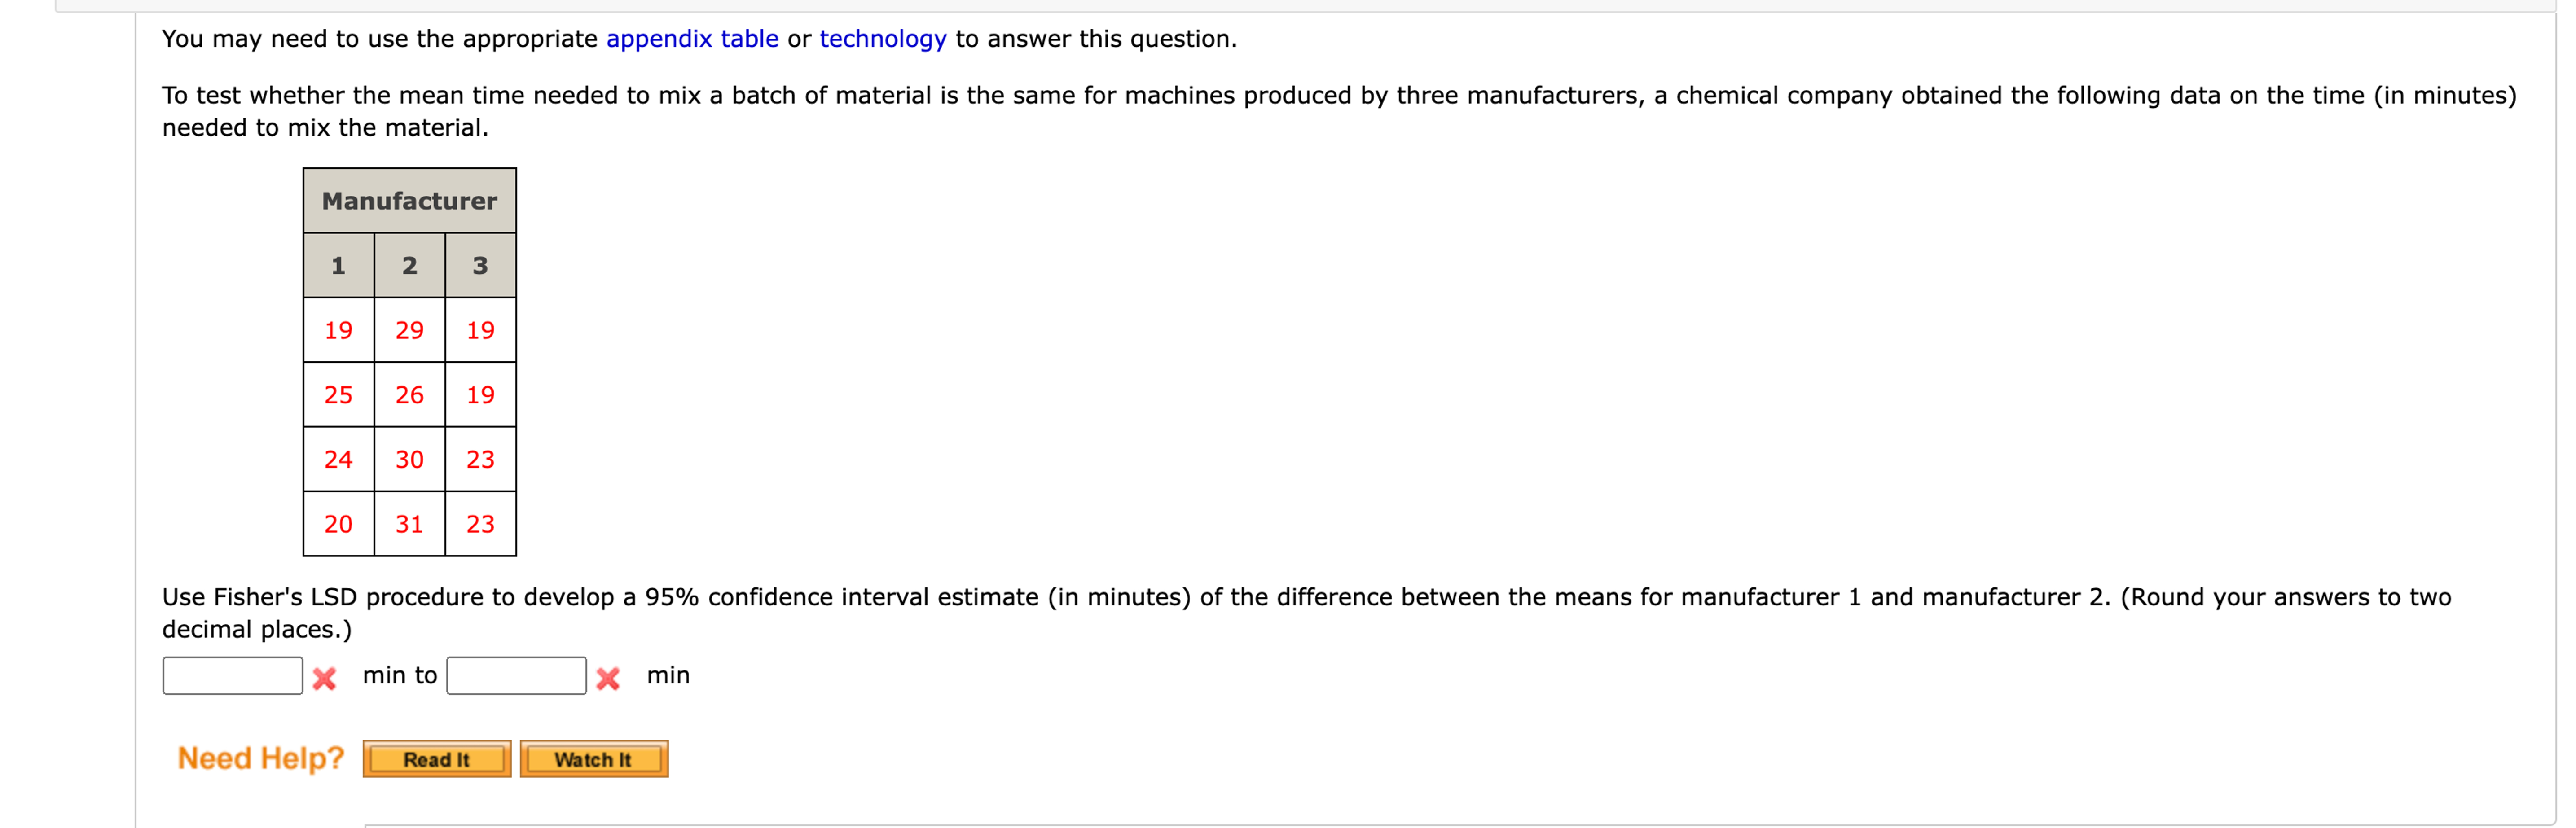The image size is (2576, 828).
Task: Select the value 20 in Manufacturer 1 column
Action: pyautogui.click(x=338, y=524)
